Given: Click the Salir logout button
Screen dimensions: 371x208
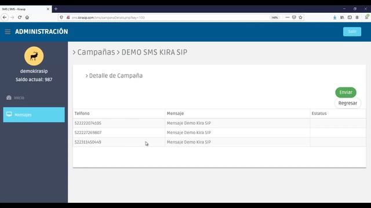Looking at the screenshot, I should coord(352,32).
